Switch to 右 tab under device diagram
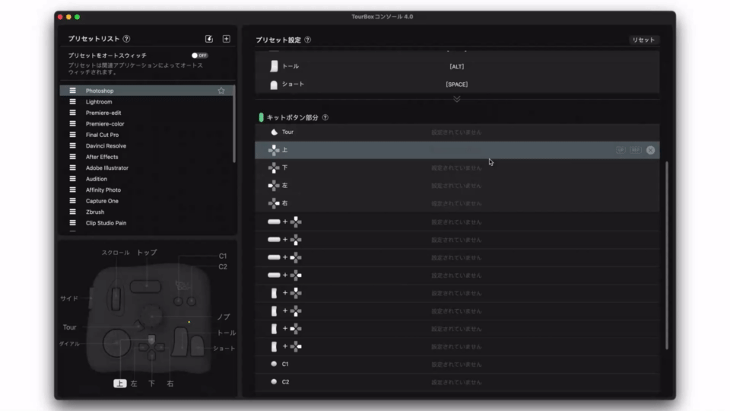Image resolution: width=730 pixels, height=411 pixels. (x=170, y=384)
